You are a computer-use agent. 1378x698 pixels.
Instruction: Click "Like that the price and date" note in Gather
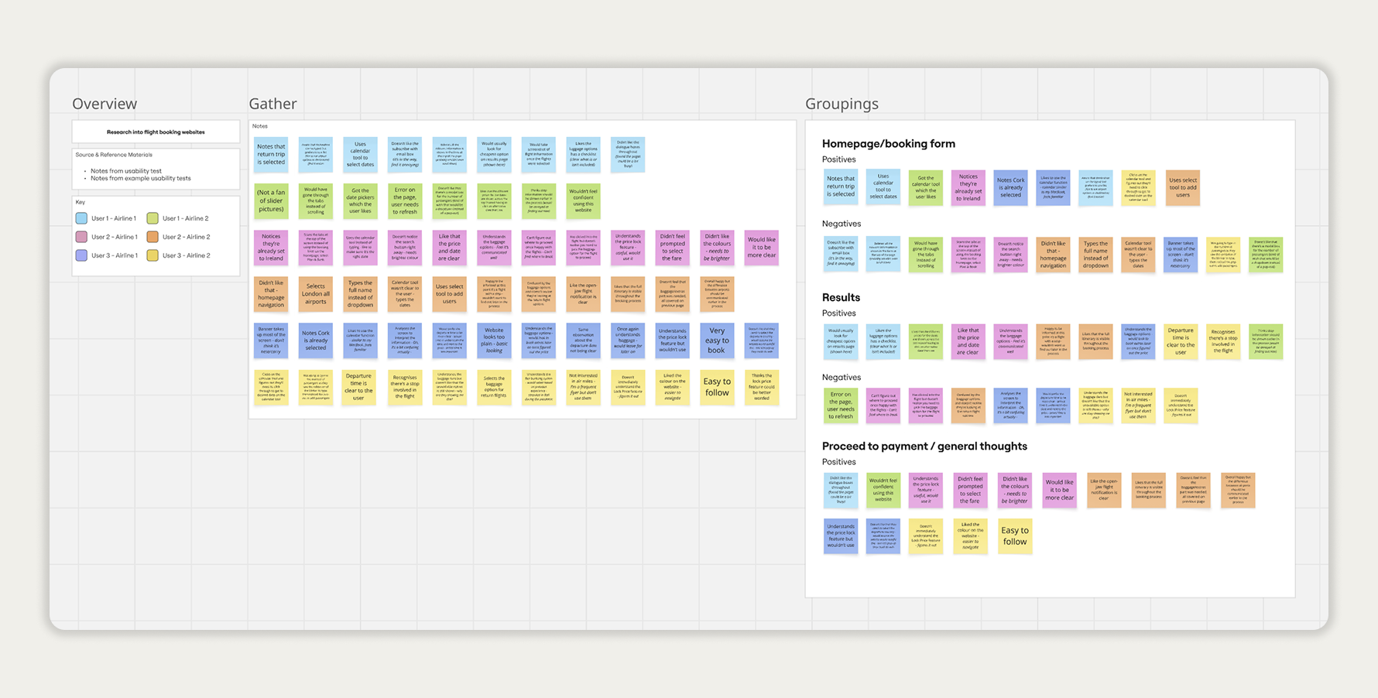[449, 248]
